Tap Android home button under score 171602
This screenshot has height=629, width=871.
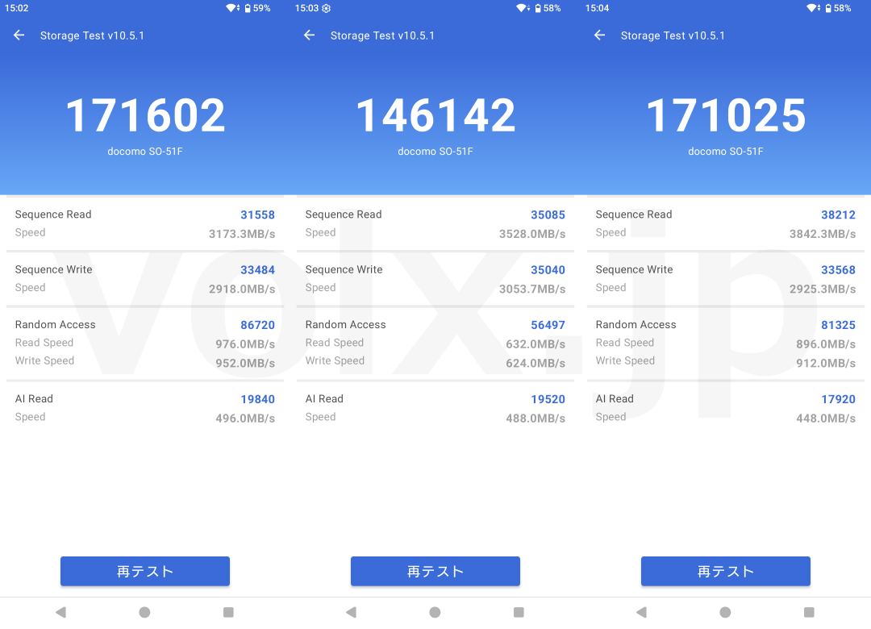click(x=144, y=612)
